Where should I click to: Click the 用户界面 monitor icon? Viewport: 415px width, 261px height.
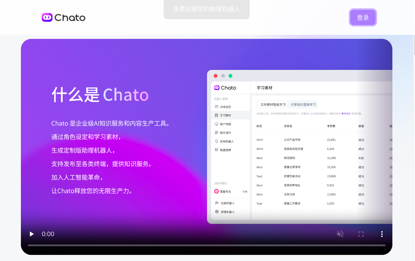click(216, 124)
